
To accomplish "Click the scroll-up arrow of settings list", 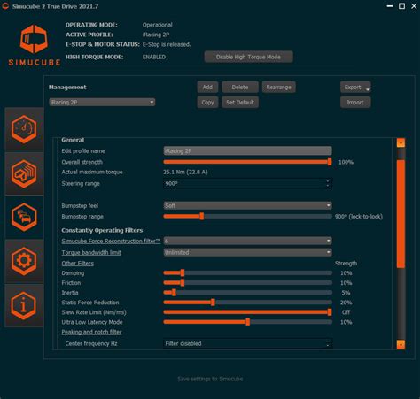I will point(401,142).
